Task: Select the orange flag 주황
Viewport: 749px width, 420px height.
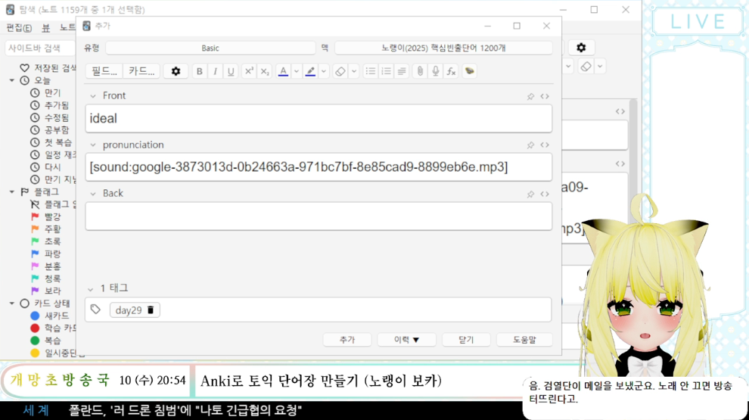Action: point(52,229)
